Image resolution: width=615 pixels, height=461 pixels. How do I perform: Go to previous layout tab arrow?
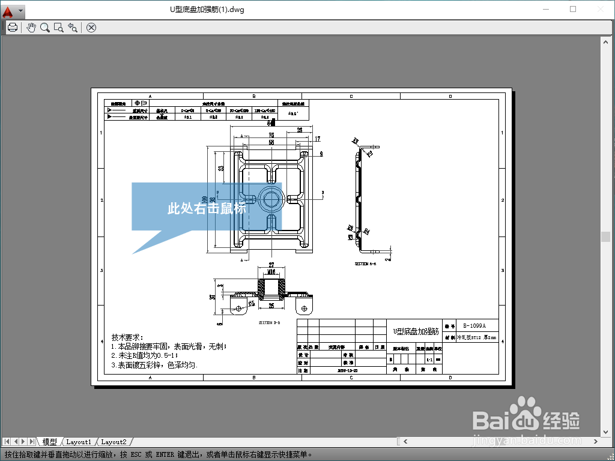pyautogui.click(x=16, y=441)
